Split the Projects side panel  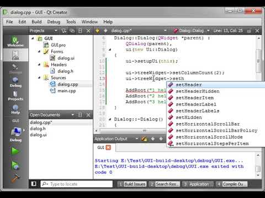[80, 31]
